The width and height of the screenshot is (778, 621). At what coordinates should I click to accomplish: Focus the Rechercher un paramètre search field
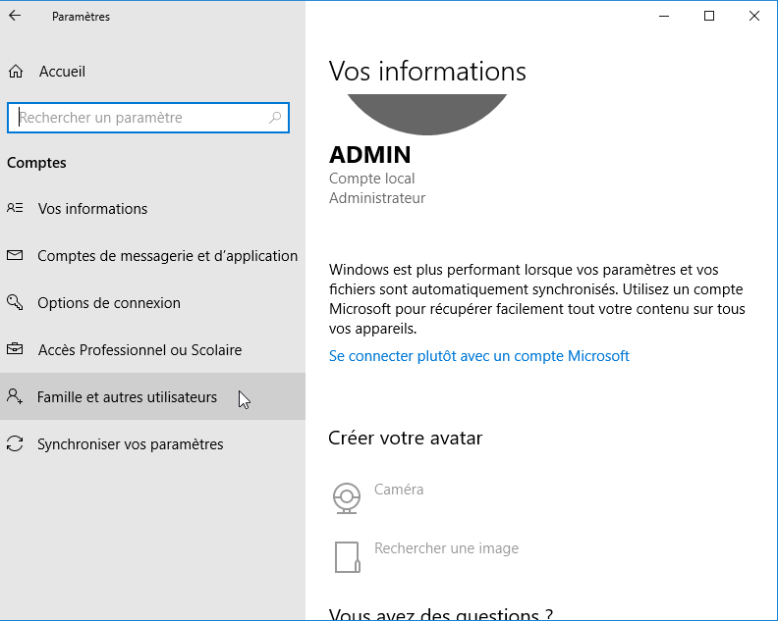(x=138, y=118)
